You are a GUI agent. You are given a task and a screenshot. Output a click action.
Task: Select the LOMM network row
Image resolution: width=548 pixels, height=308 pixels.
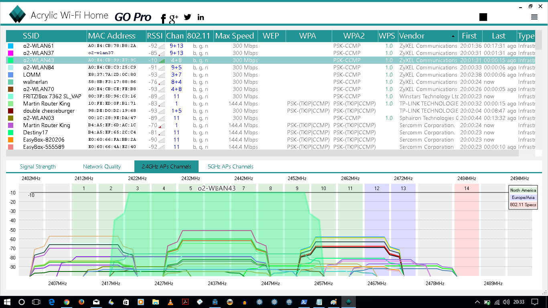pyautogui.click(x=271, y=75)
